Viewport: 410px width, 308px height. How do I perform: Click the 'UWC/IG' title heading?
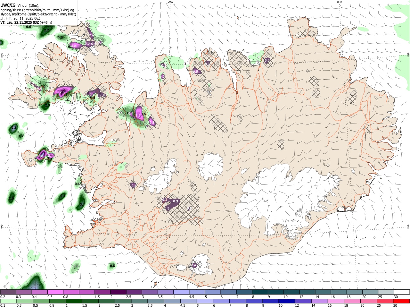(x=8, y=5)
